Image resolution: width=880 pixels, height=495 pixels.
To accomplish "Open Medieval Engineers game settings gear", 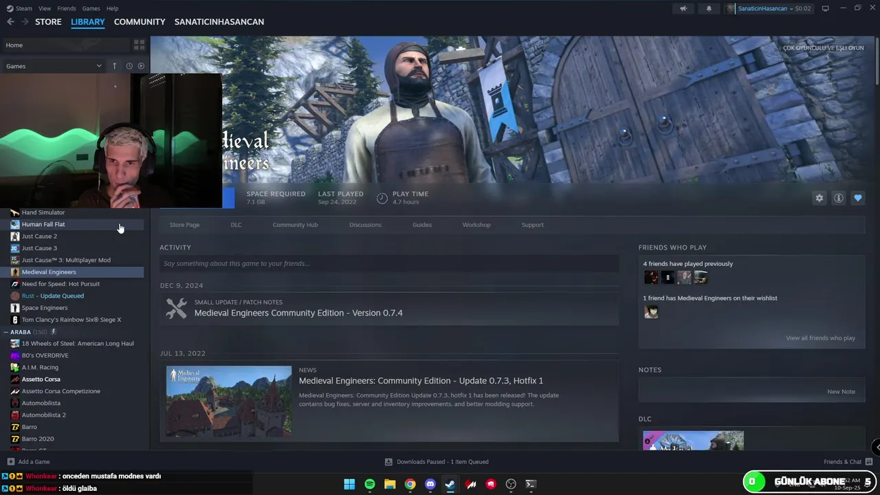I will (819, 198).
